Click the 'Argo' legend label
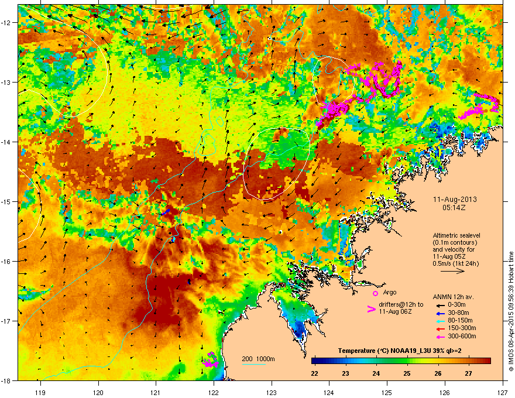 (390, 292)
